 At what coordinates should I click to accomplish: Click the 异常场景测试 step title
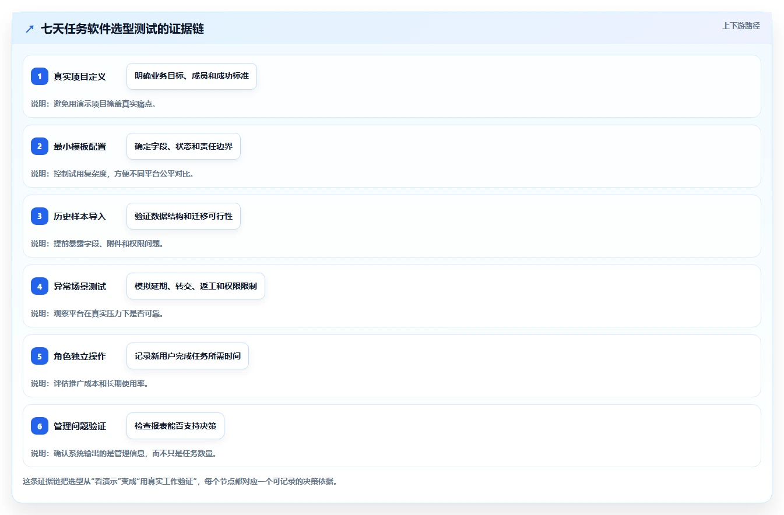click(80, 286)
